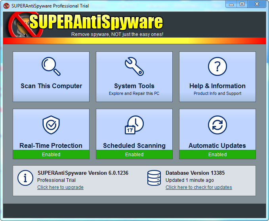
Task: Open System Tools label
Action: click(134, 86)
